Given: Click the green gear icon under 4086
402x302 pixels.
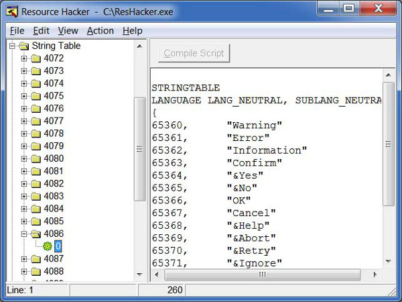Looking at the screenshot, I should coord(48,246).
